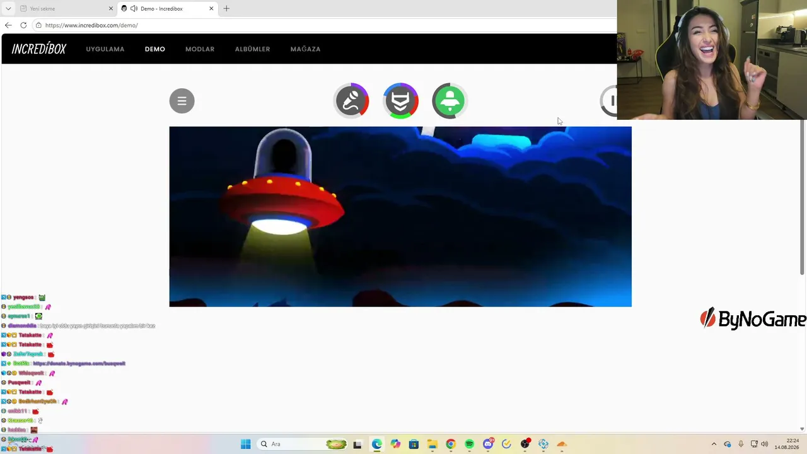This screenshot has height=454, width=807.
Task: Open File Explorer from taskbar
Action: (432, 444)
